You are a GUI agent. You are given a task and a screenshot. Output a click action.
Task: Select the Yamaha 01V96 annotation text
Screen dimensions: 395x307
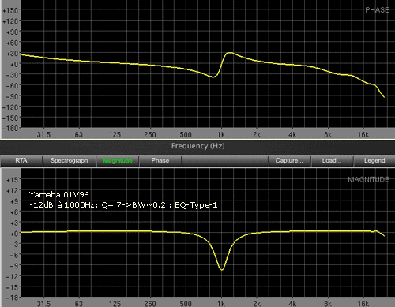tap(59, 195)
